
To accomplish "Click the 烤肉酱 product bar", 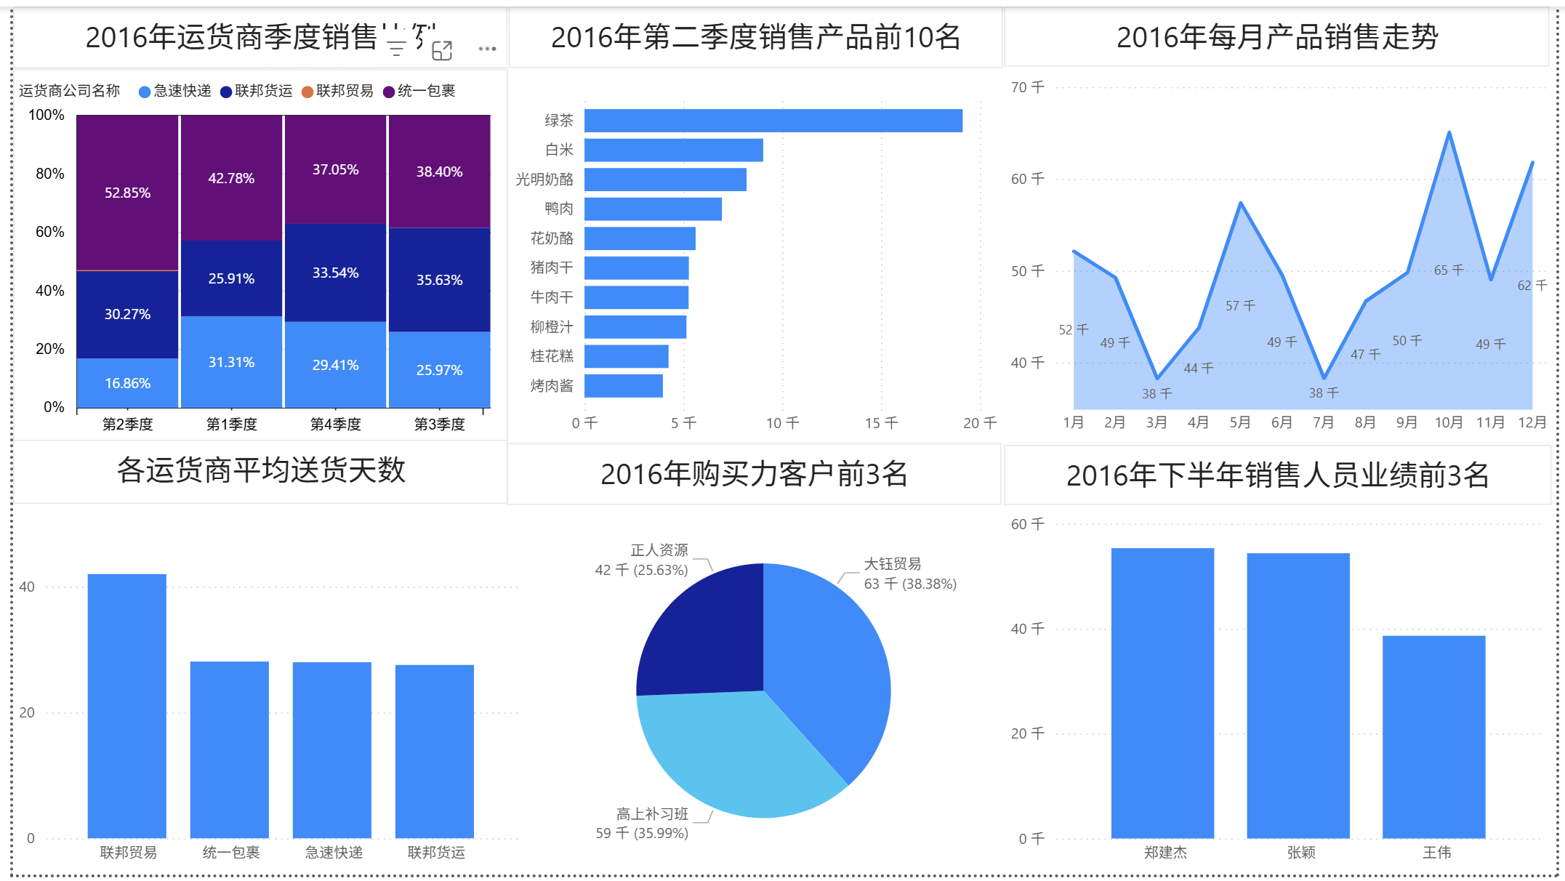I will tap(623, 386).
